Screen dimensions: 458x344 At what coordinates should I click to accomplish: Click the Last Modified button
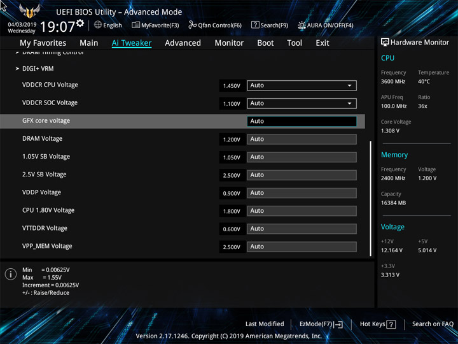[265, 324]
